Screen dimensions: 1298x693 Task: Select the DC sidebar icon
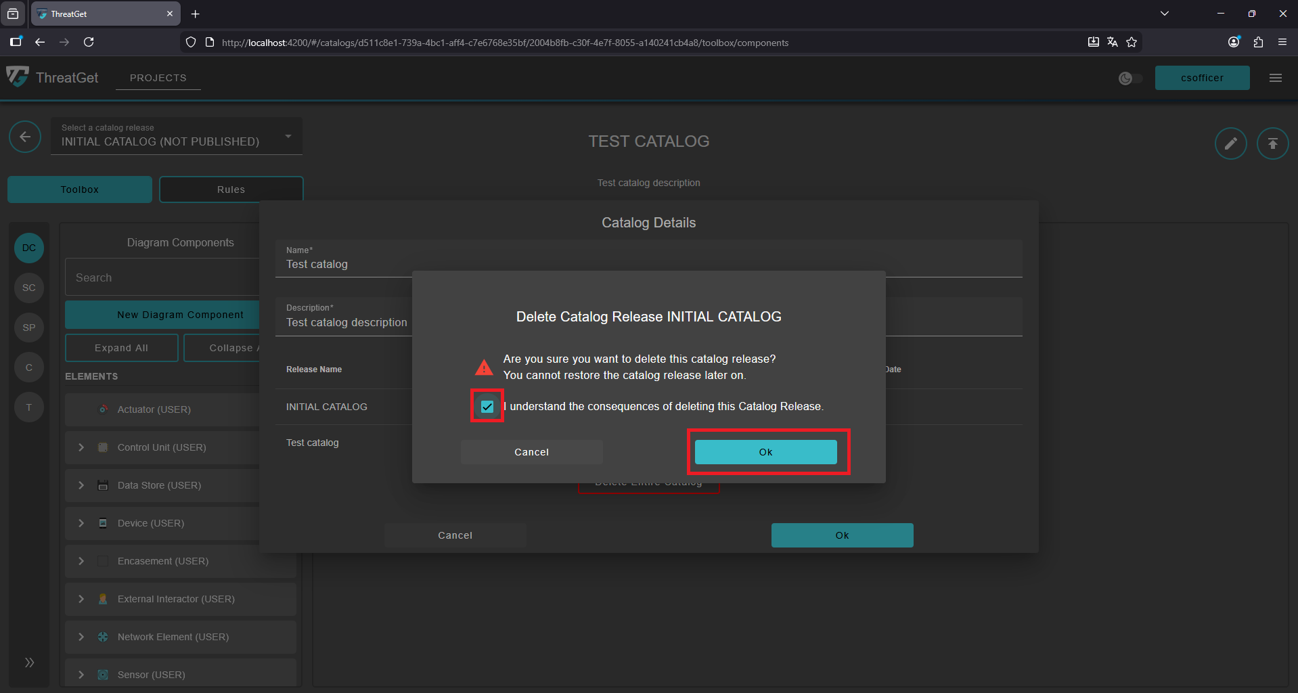(28, 248)
